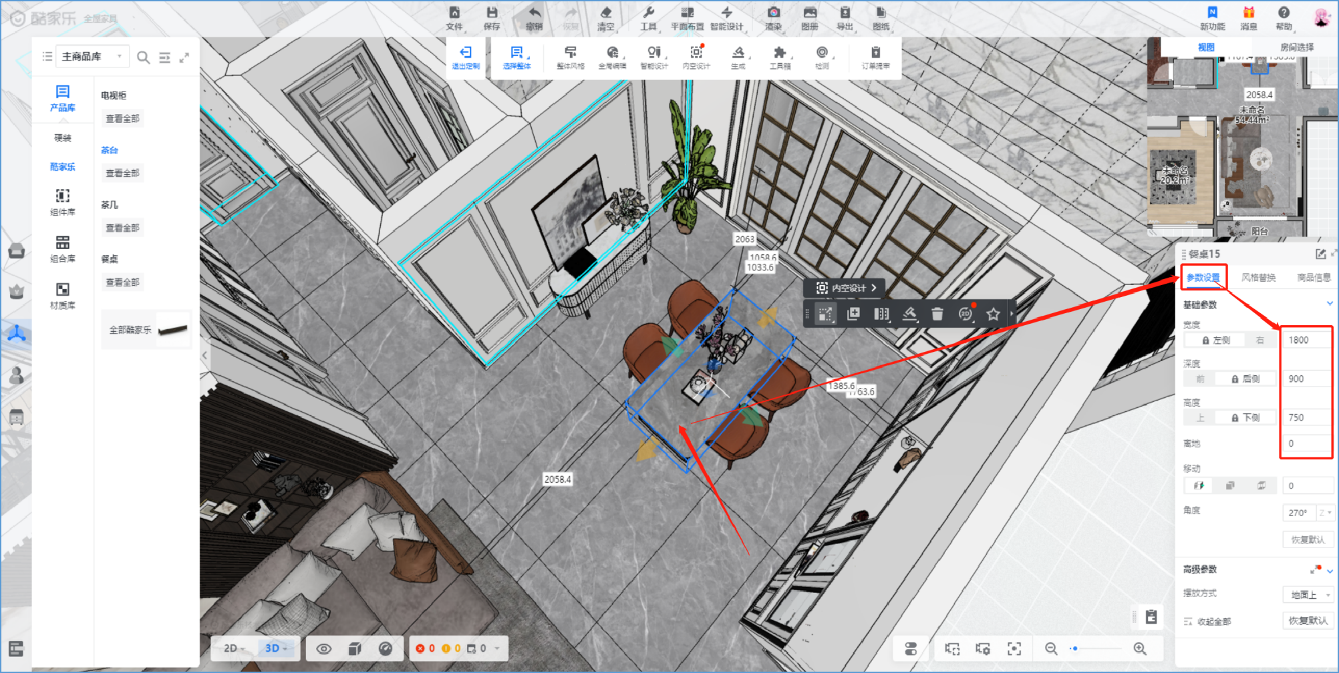This screenshot has height=673, width=1339.
Task: Switch to 参数设置 tab
Action: click(1203, 277)
